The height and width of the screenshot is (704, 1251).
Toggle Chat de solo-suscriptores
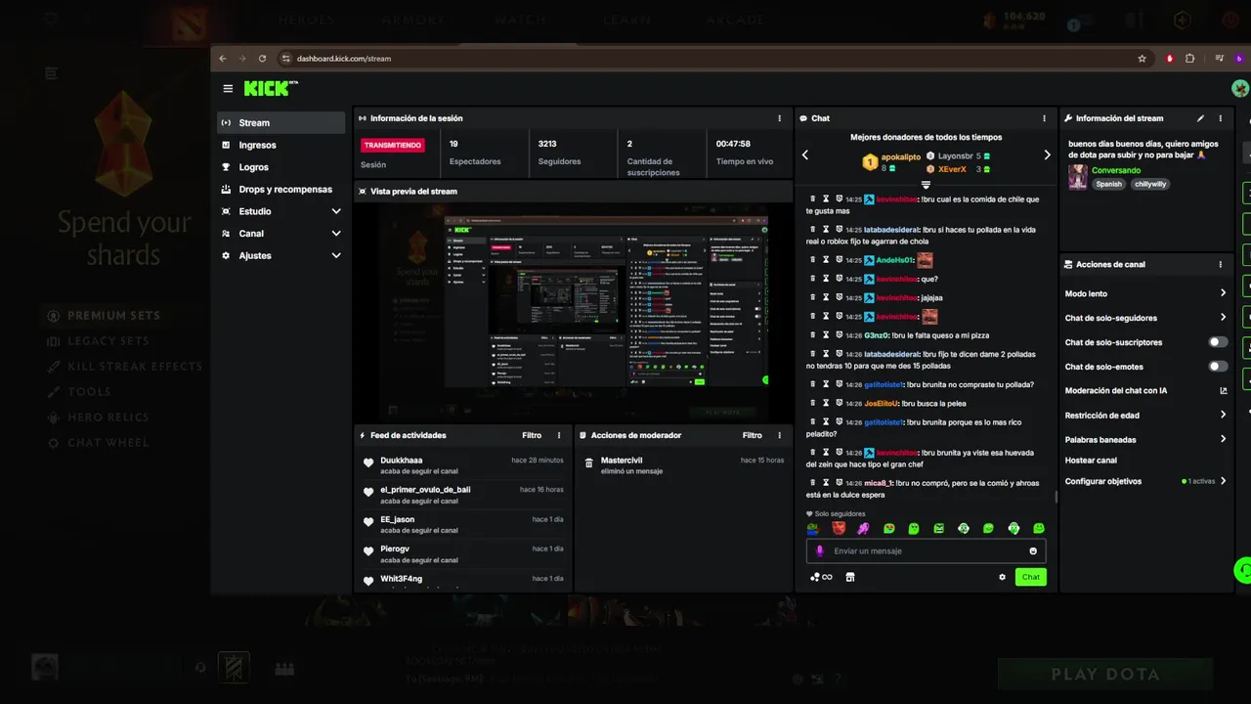[x=1218, y=342]
